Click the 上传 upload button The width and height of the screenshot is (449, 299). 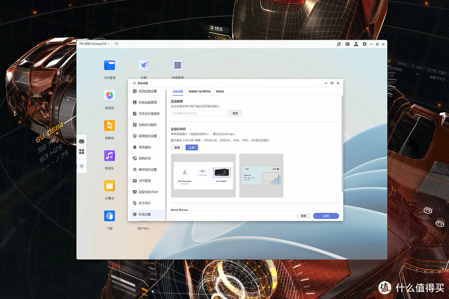pos(192,147)
